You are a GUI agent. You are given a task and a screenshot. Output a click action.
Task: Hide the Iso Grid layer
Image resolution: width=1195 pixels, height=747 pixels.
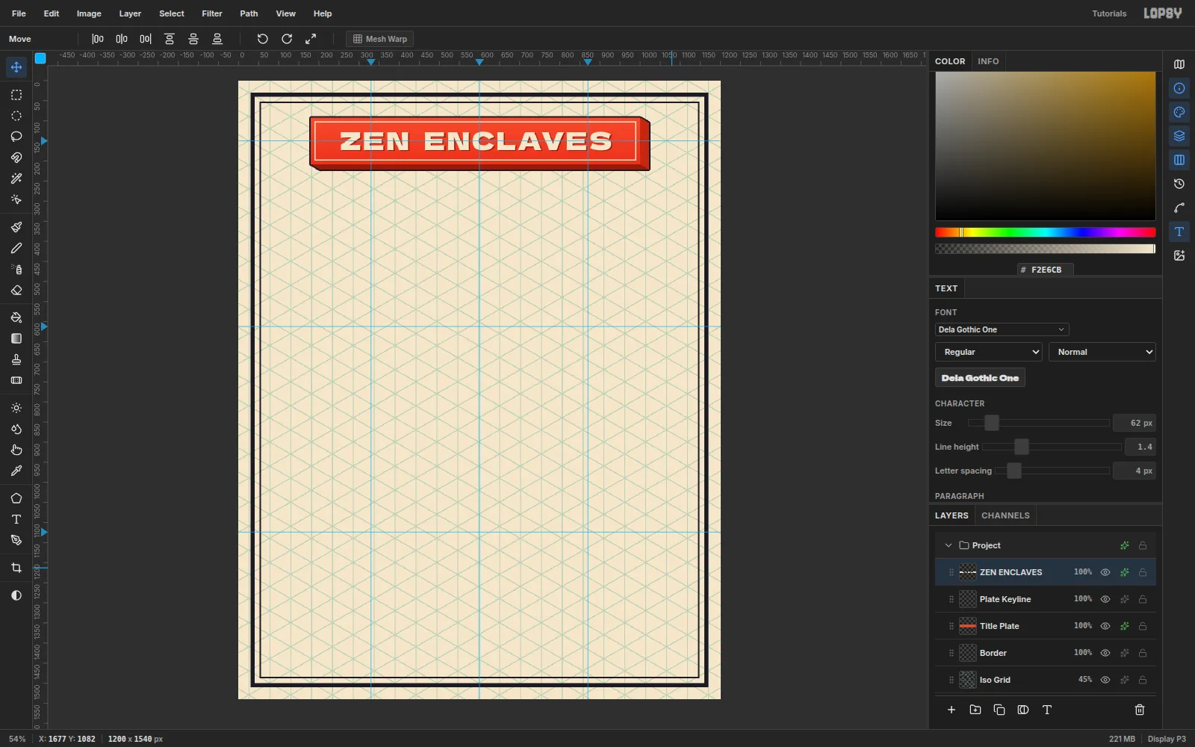point(1105,680)
